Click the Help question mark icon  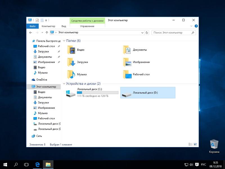[196, 26]
